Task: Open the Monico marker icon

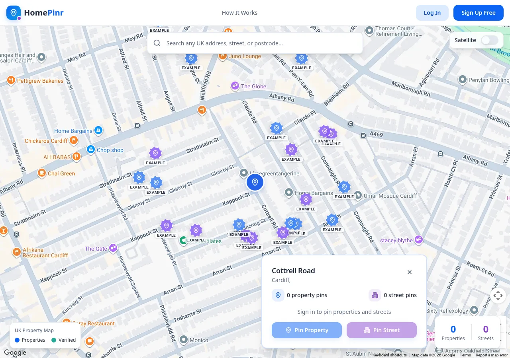Action: coord(184,340)
